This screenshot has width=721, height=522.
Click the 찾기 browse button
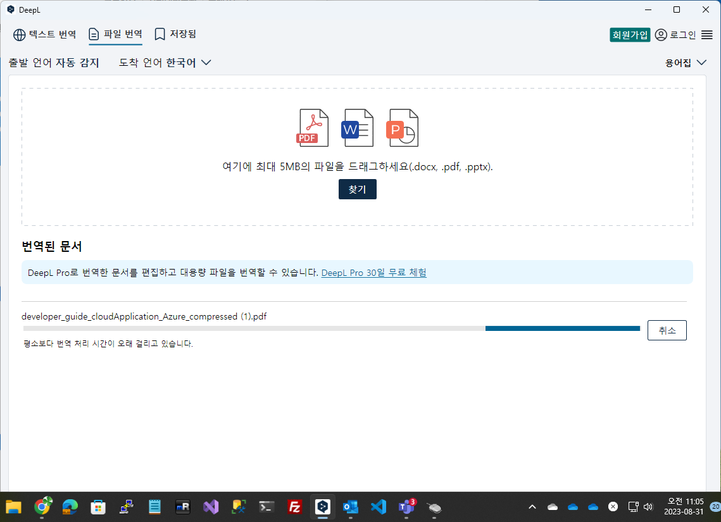[x=357, y=189]
